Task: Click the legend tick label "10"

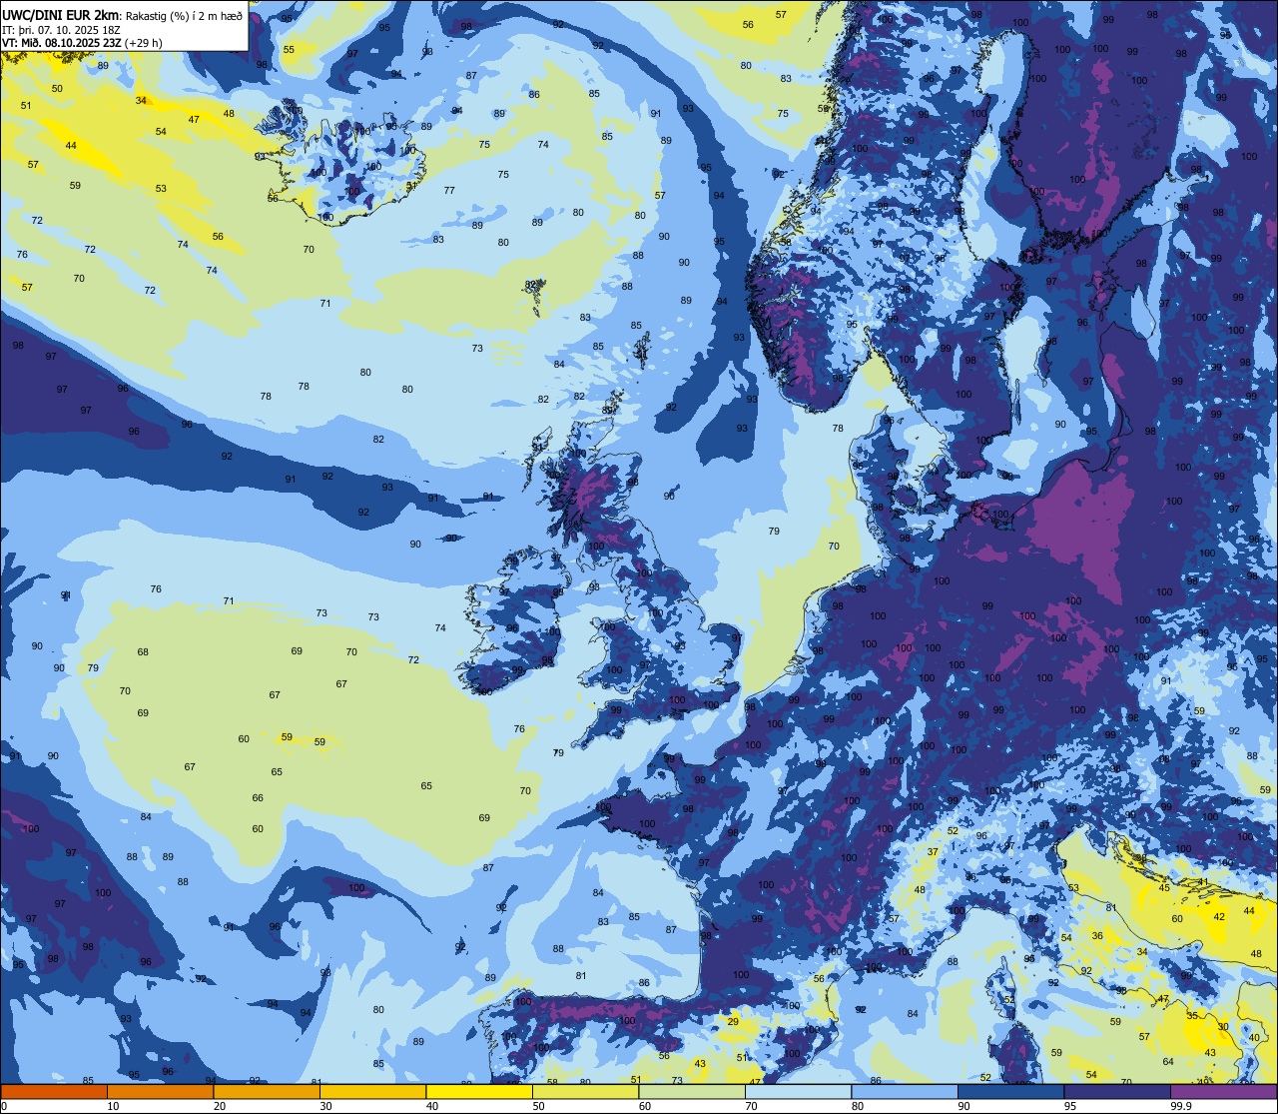Action: coord(113,1106)
